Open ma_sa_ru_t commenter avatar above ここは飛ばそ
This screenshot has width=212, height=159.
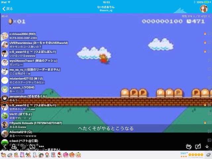click(x=5, y=72)
